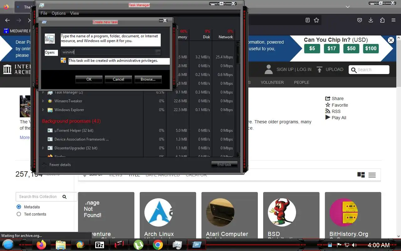Expand the DissenterUpgrader process row

tap(43, 148)
